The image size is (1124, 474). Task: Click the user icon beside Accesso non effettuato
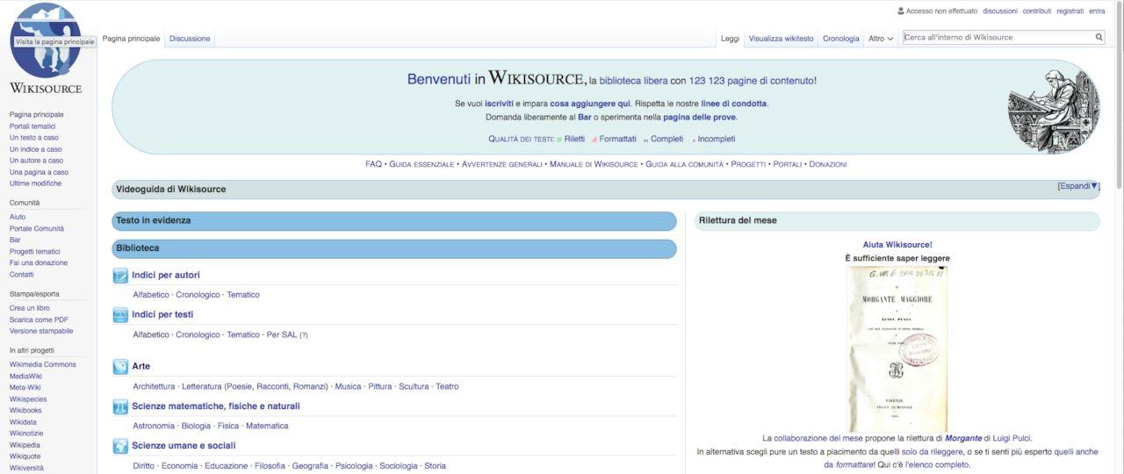(x=900, y=11)
